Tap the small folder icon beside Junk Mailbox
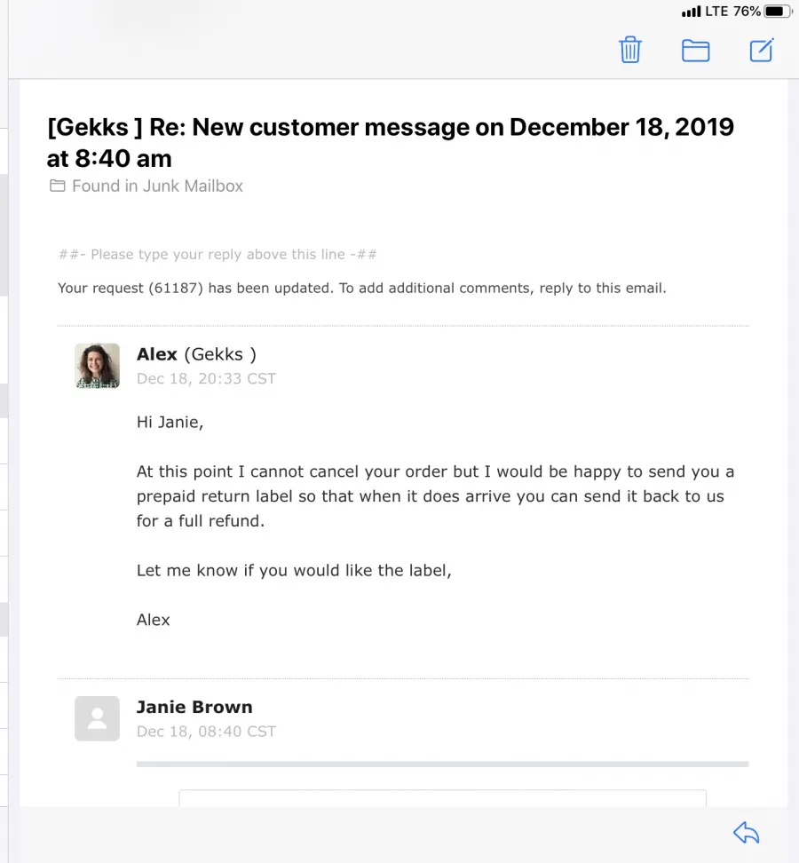This screenshot has height=863, width=799. [x=58, y=186]
